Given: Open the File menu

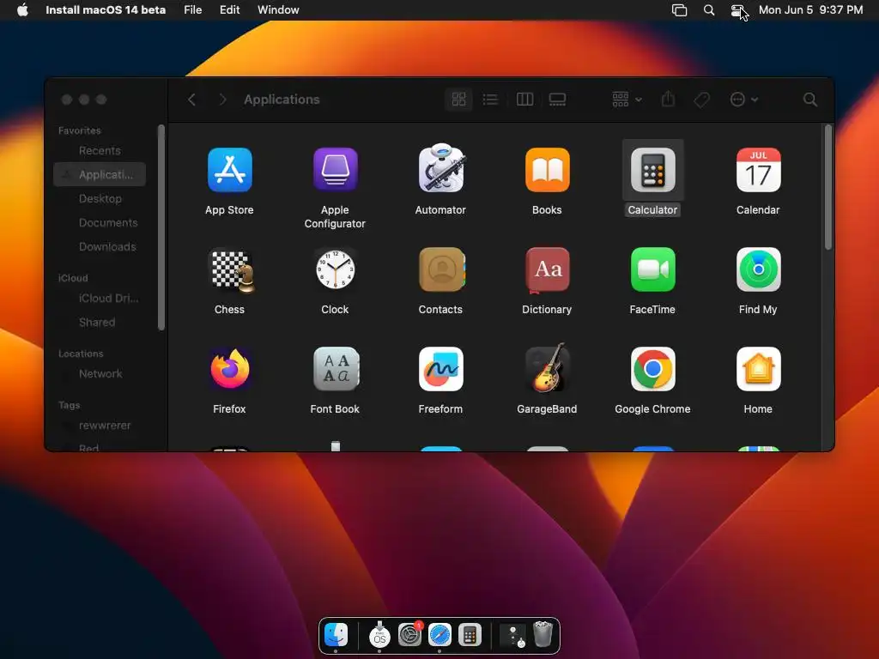Looking at the screenshot, I should [193, 9].
